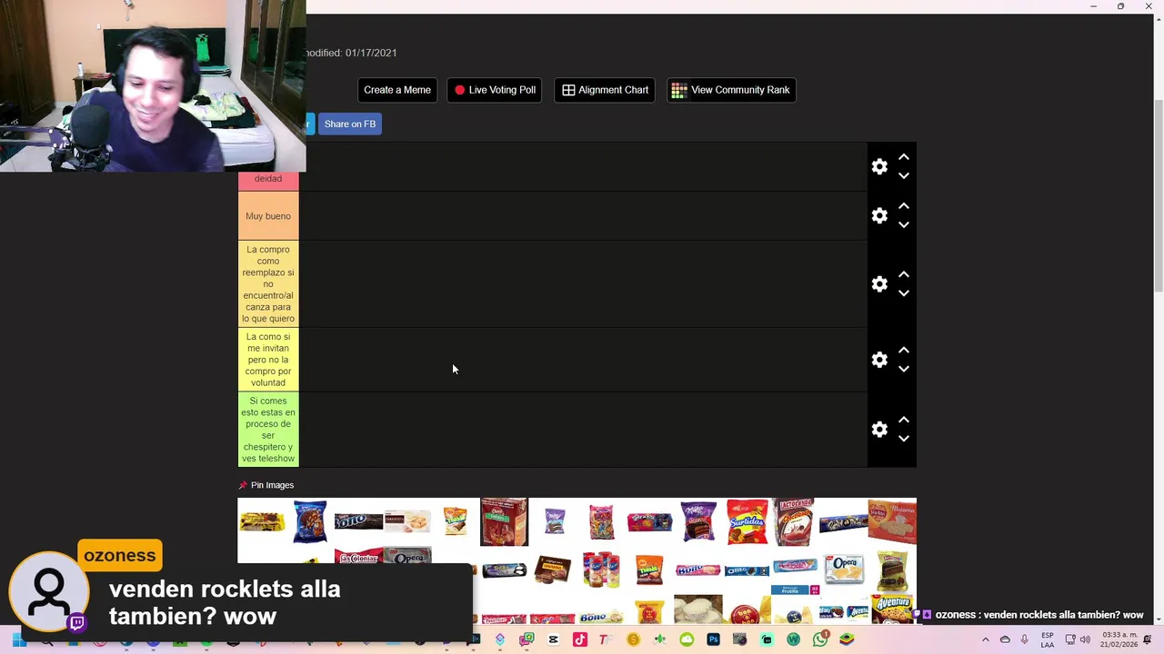
Task: Click the Create a Meme button
Action: pos(397,90)
